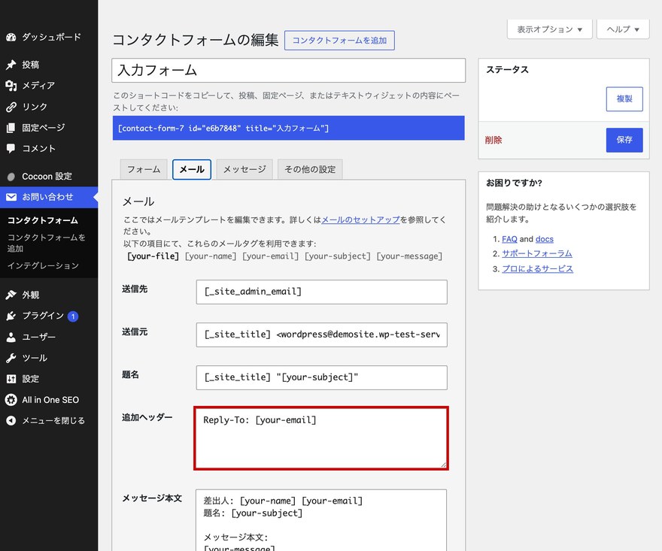Click the [your-subject] mail tag in tag list
Image resolution: width=662 pixels, height=551 pixels.
(337, 256)
